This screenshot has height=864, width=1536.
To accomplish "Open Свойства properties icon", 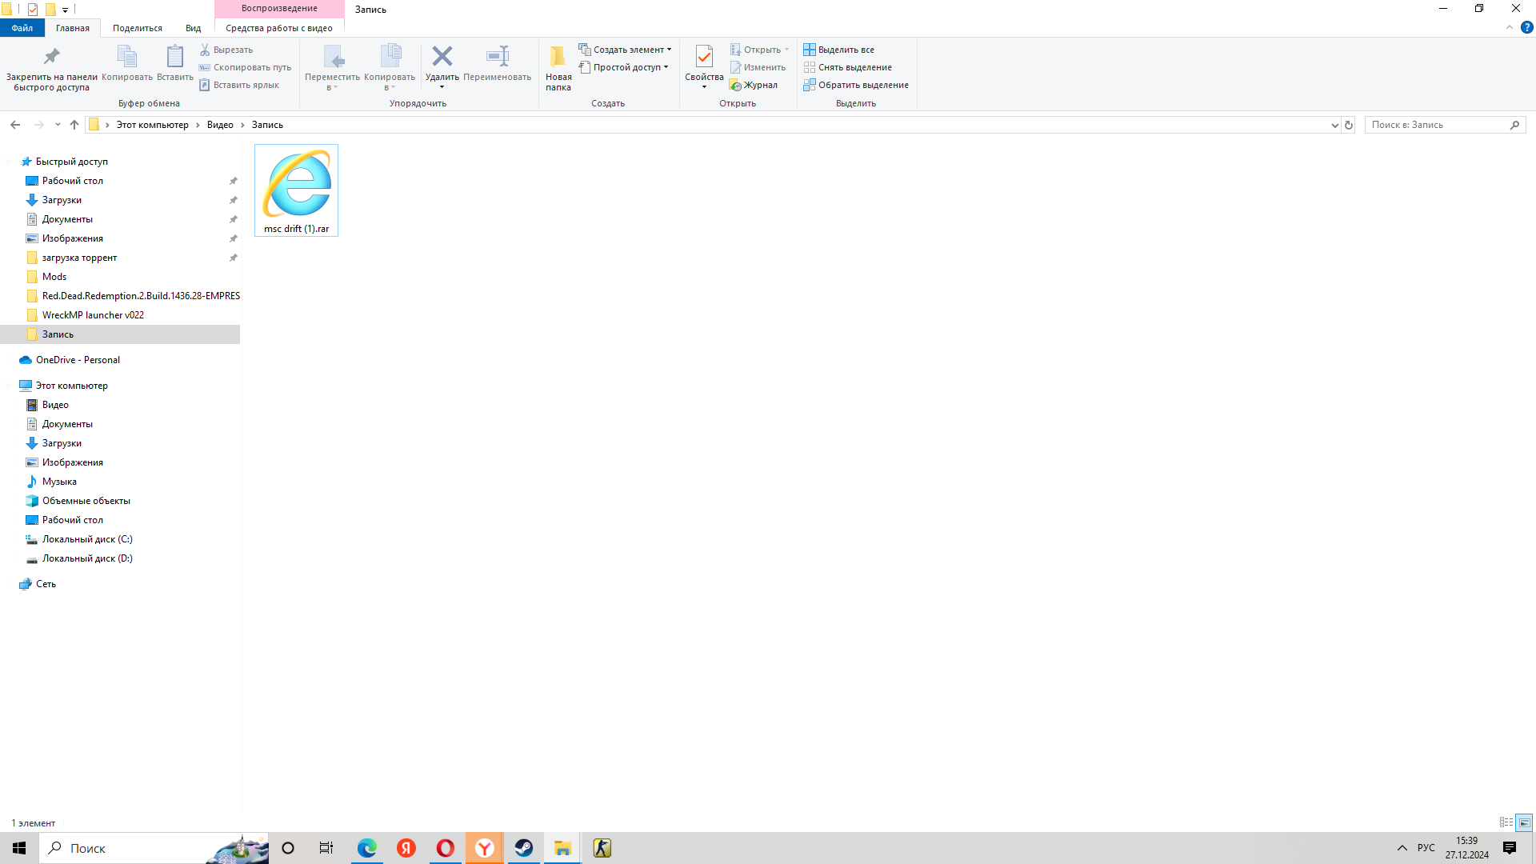I will pyautogui.click(x=704, y=68).
